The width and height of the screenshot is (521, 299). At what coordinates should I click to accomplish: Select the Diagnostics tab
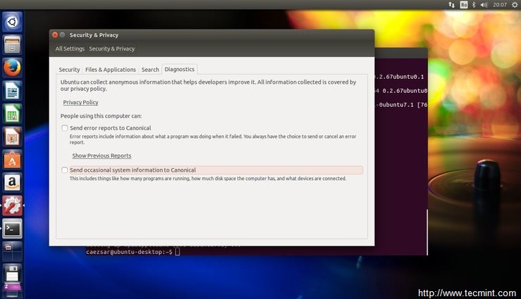(180, 70)
